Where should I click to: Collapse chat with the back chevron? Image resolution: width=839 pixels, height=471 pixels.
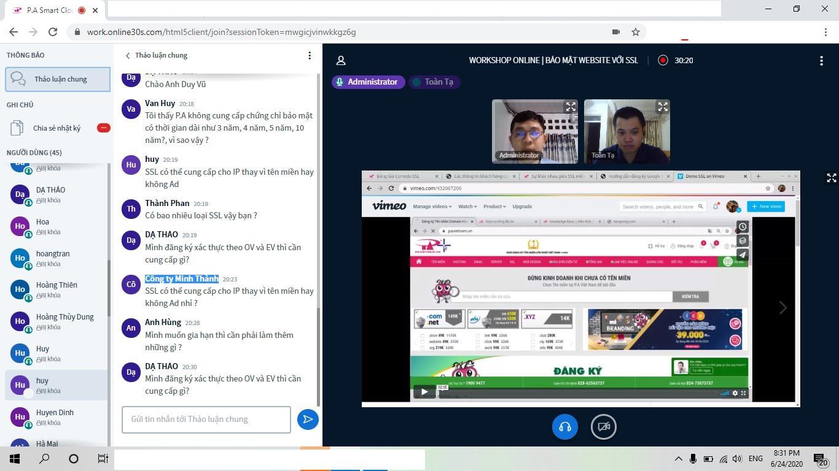128,55
